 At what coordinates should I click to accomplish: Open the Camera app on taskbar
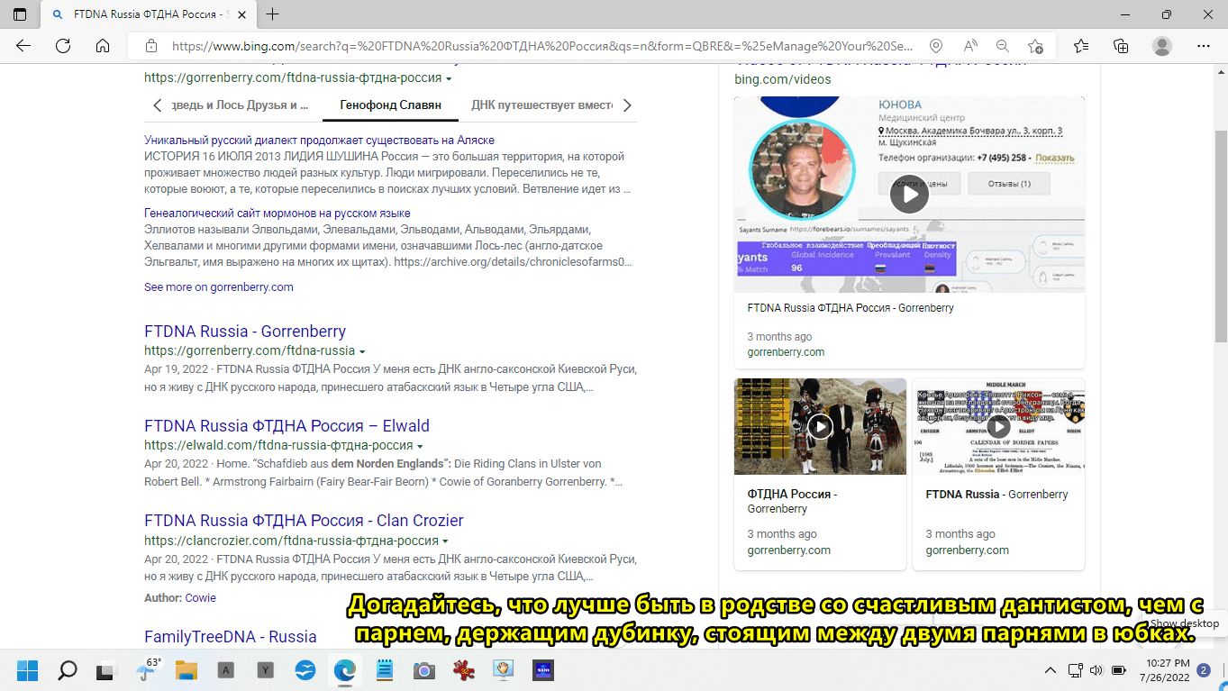click(424, 670)
